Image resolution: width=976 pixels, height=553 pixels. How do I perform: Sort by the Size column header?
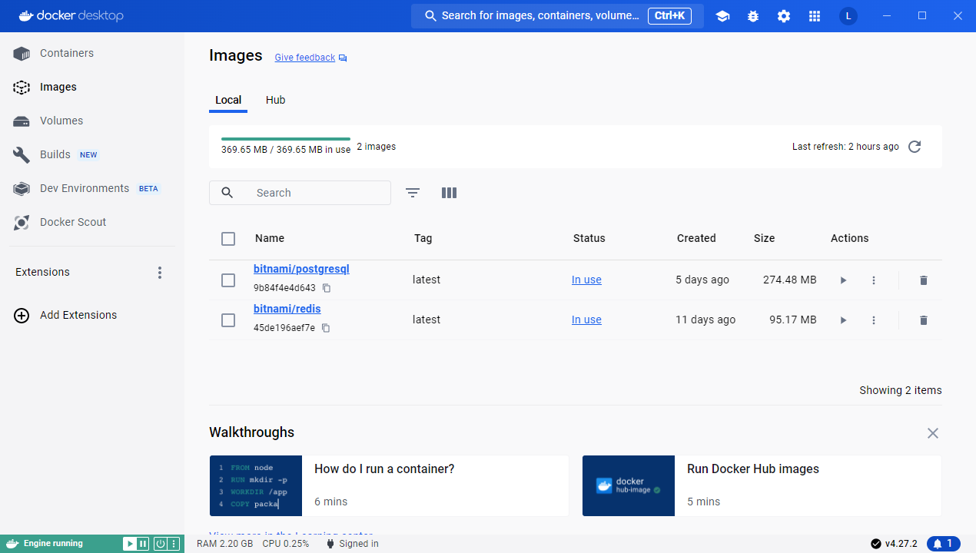[764, 238]
